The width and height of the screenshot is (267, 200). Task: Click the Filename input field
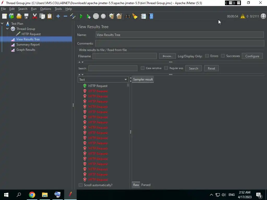pos(124,56)
